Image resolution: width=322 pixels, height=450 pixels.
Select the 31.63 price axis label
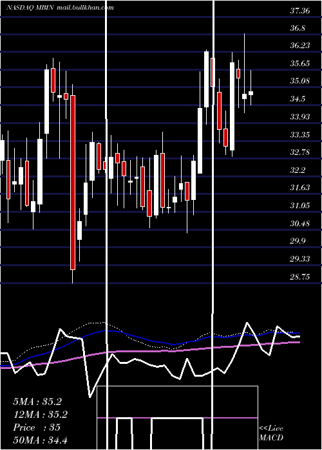coord(300,188)
